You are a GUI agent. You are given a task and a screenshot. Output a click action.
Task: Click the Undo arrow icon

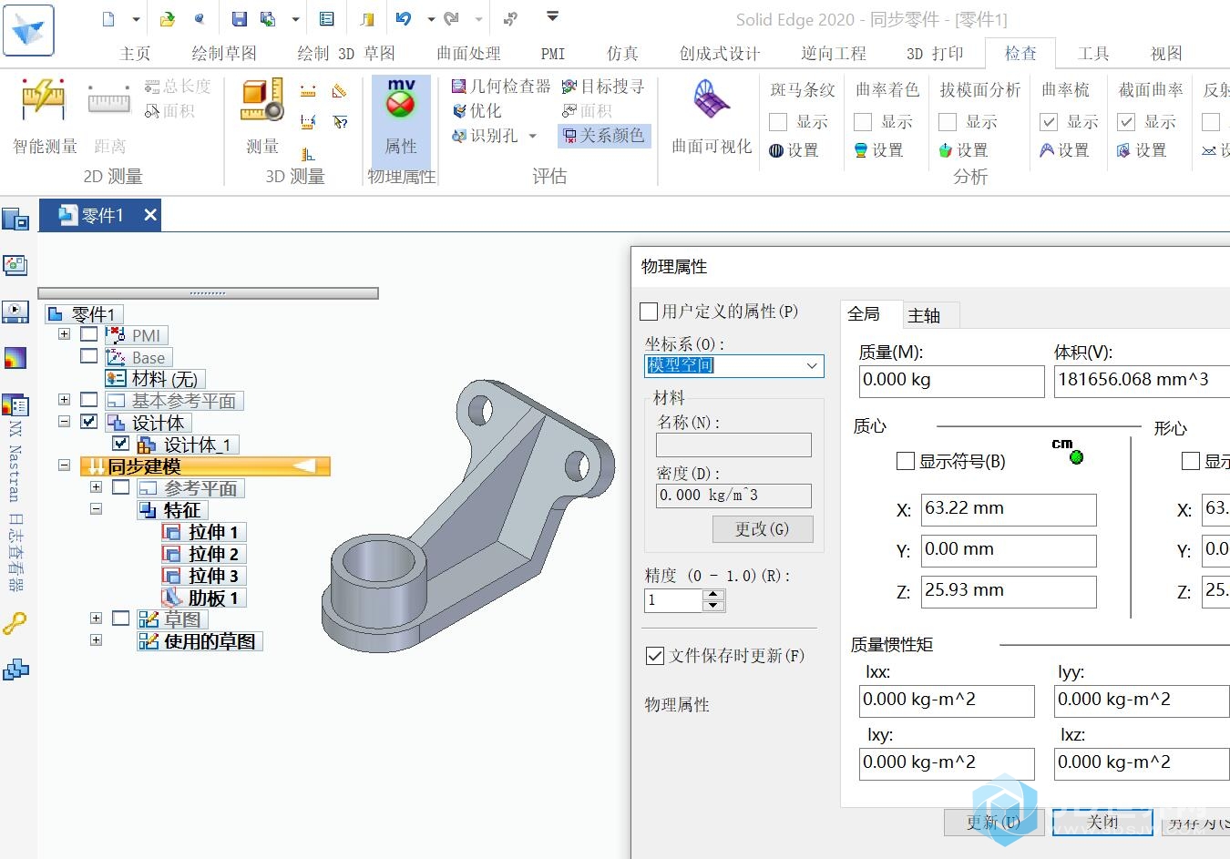[404, 19]
